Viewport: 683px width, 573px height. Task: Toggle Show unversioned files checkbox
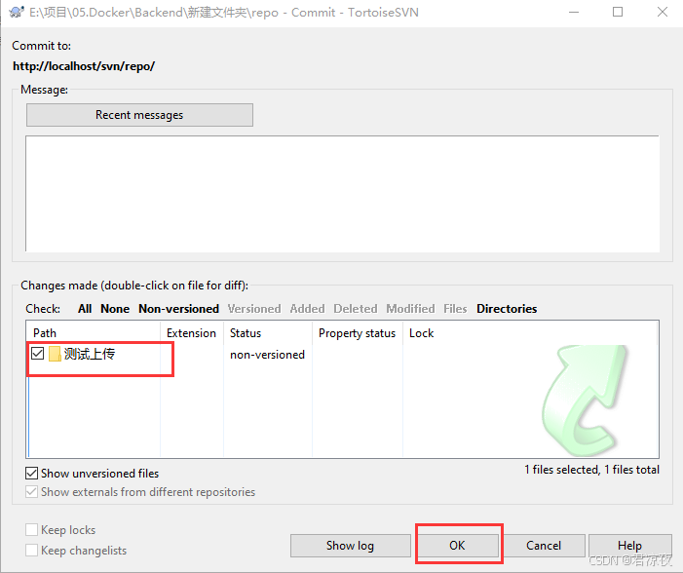(32, 474)
